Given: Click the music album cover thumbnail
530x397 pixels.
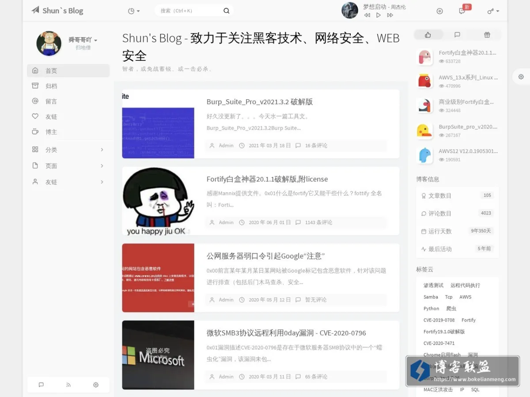Looking at the screenshot, I should click(x=350, y=11).
